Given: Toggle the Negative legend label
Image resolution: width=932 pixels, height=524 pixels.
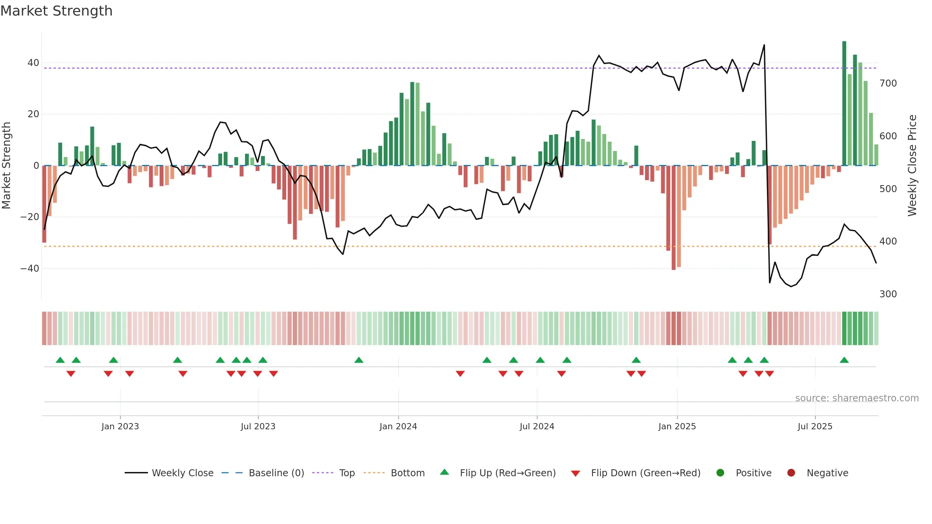Looking at the screenshot, I should pos(828,473).
